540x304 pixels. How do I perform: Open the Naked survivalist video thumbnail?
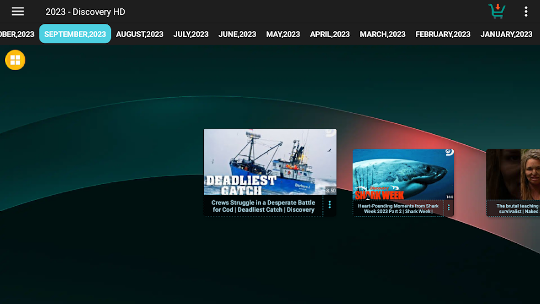(x=513, y=174)
